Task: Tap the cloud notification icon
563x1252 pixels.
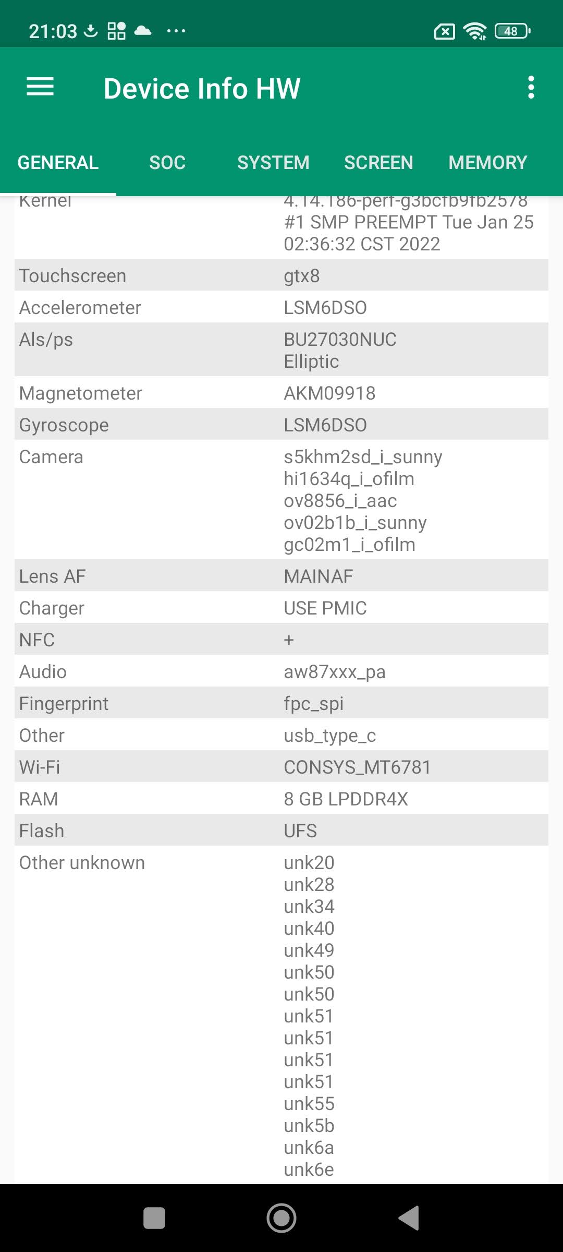Action: click(143, 31)
